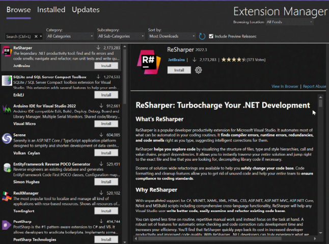Viewport: 329px width, 244px height.
Task: Open the Report Abuse link
Action: point(315,86)
